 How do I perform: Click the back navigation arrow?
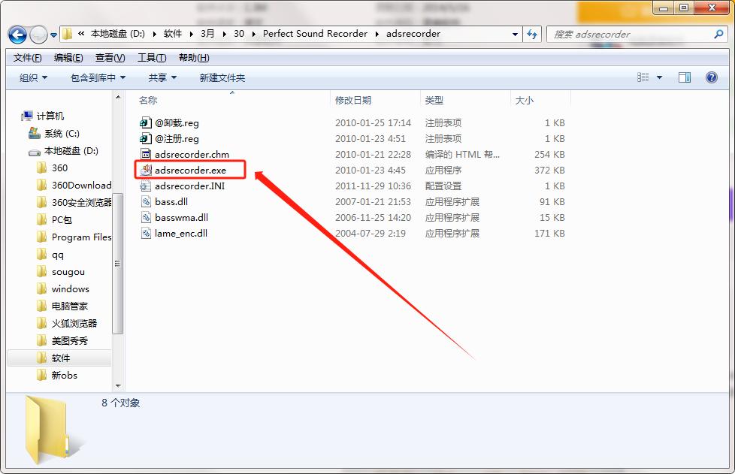[x=17, y=34]
